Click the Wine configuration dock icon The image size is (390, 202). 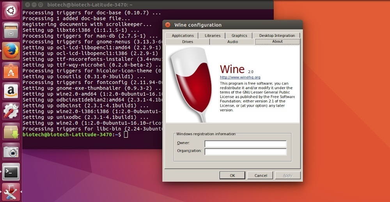[11, 192]
